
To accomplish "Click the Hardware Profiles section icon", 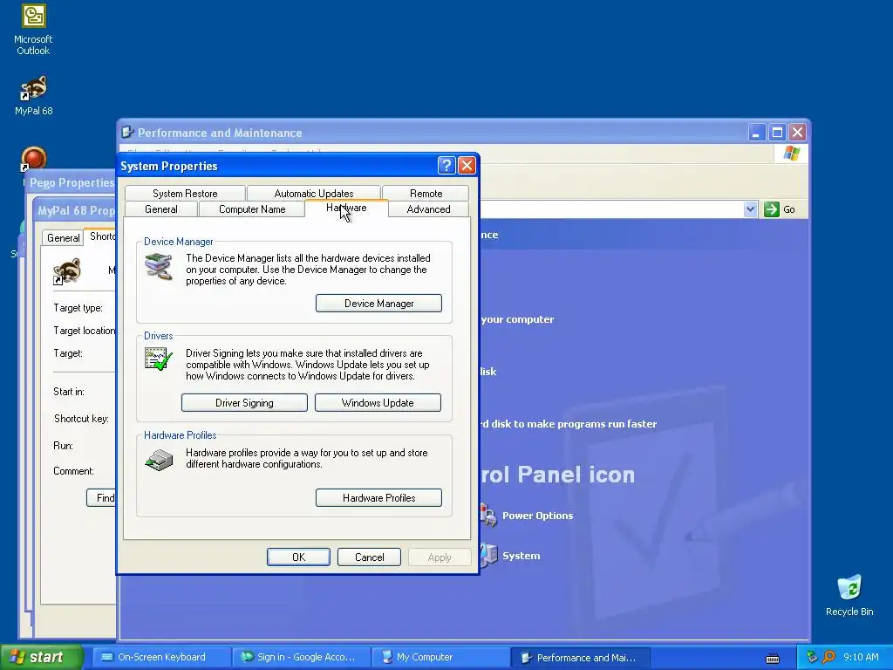I will pyautogui.click(x=159, y=460).
